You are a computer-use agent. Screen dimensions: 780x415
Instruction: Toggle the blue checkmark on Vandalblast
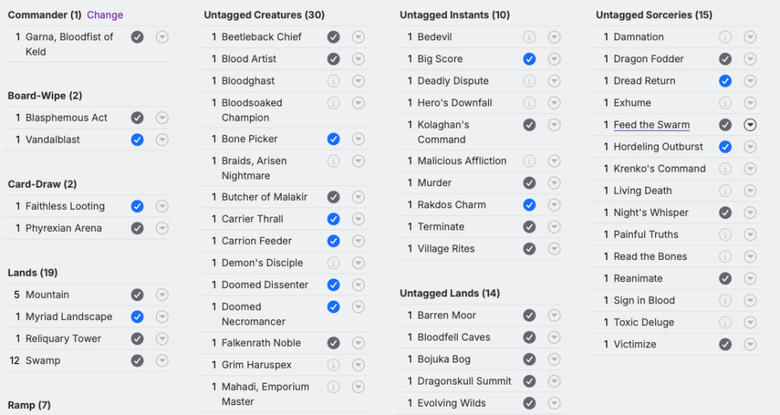137,140
